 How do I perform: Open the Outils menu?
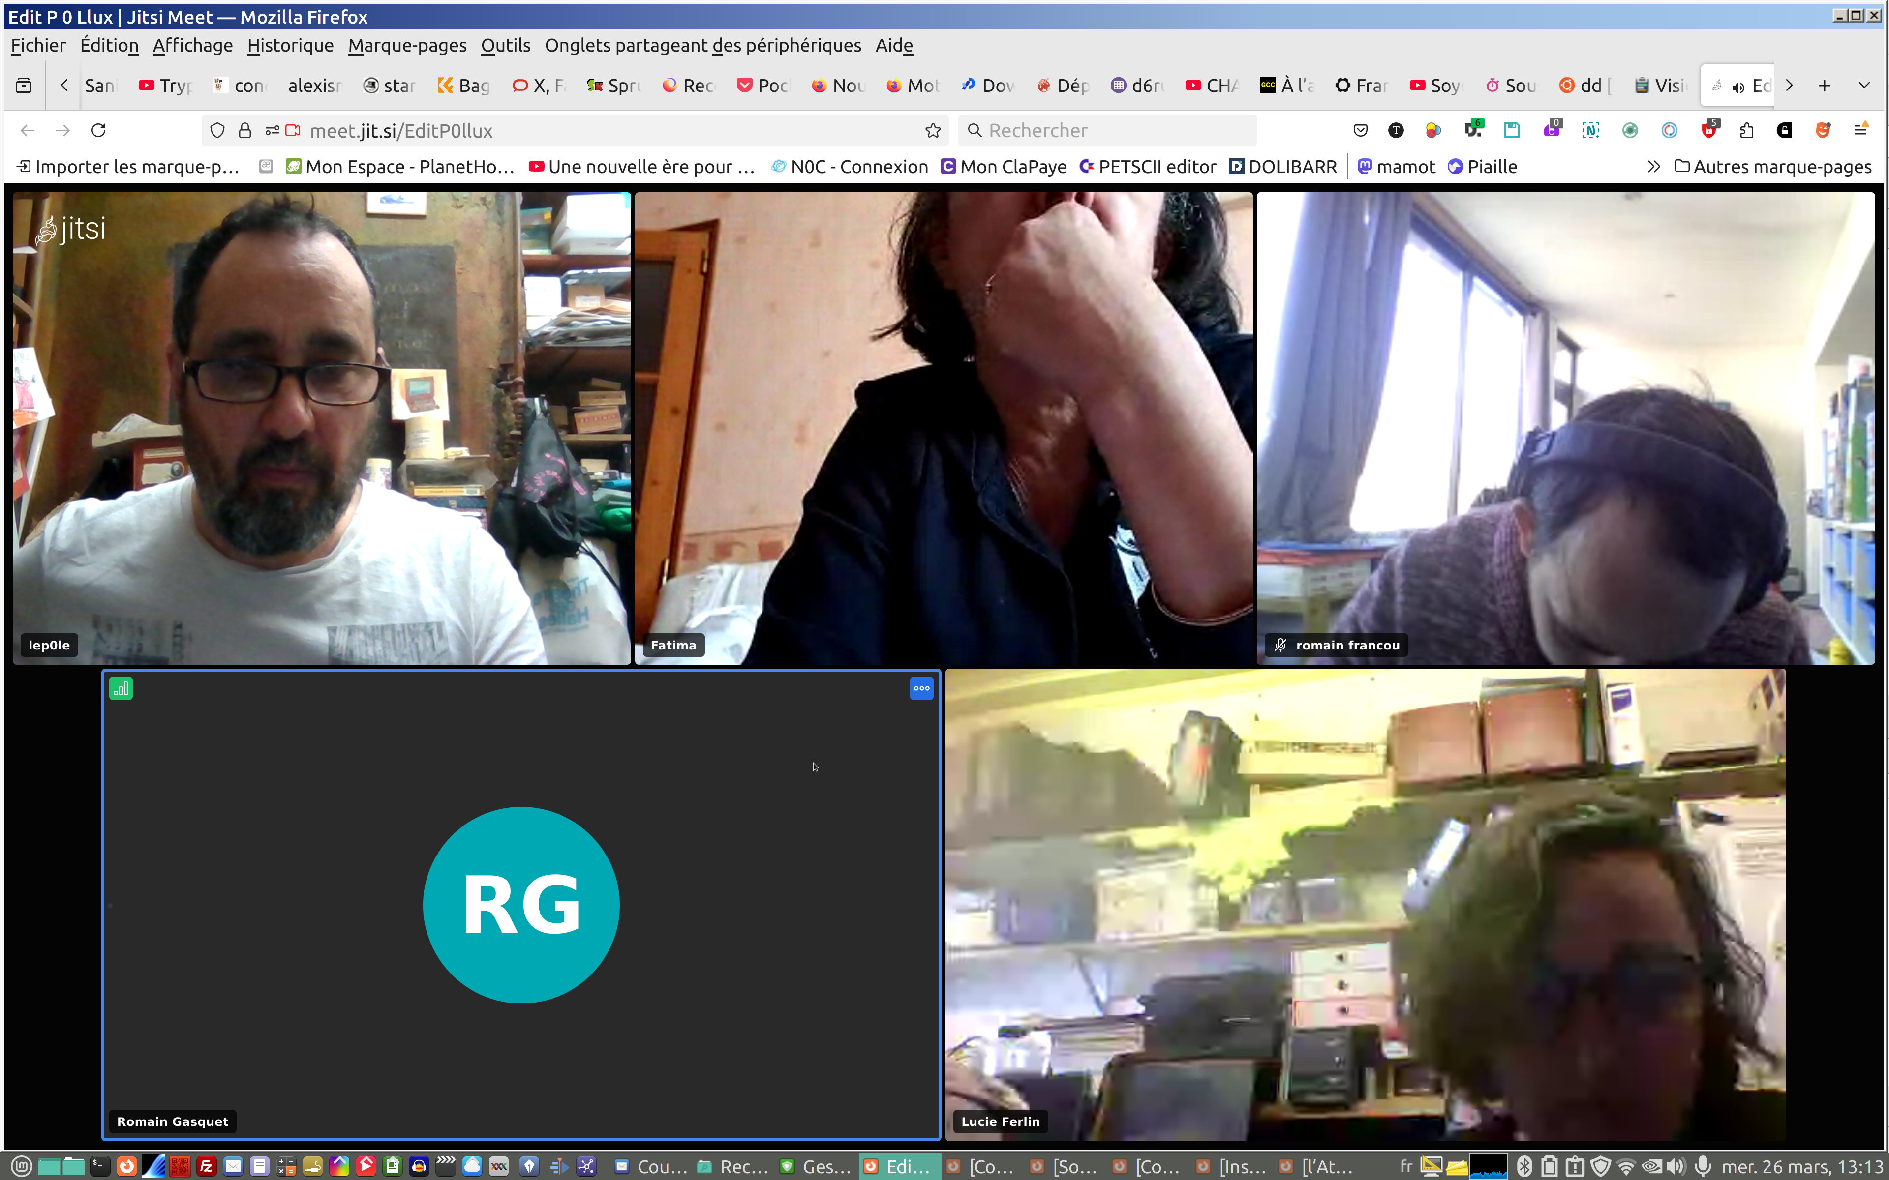[505, 45]
